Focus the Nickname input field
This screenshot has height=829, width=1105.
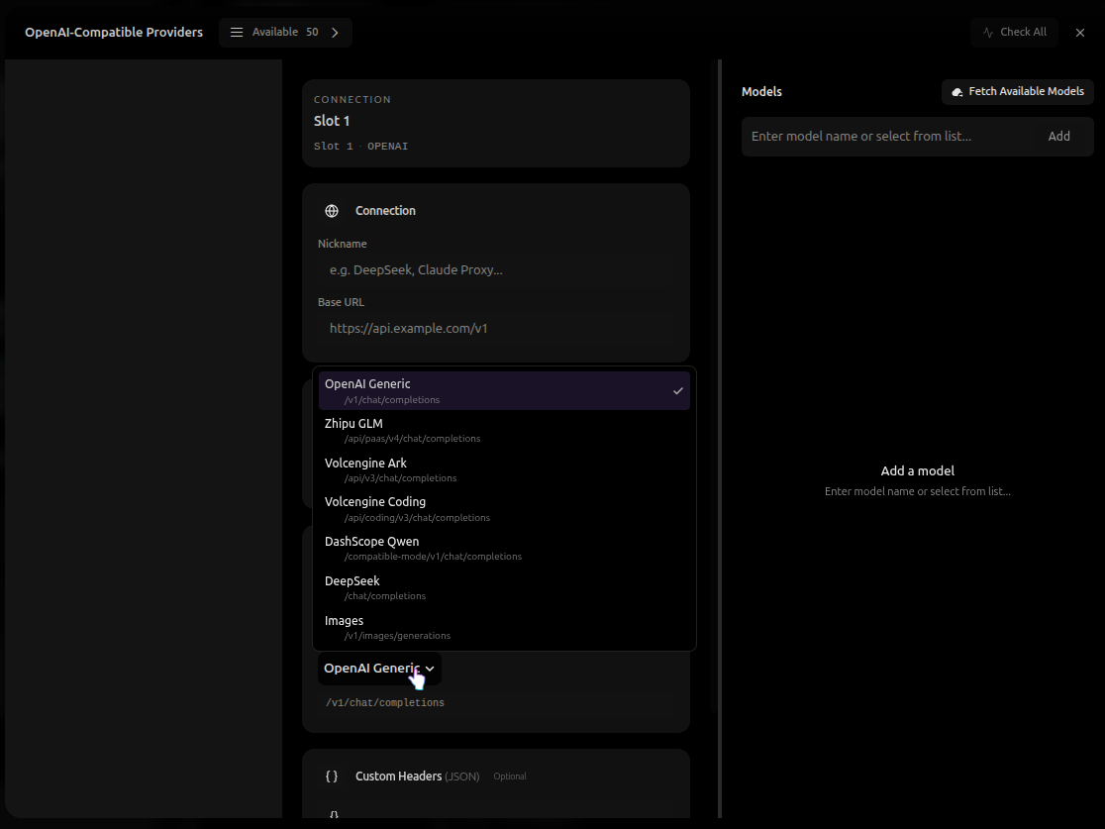495,270
